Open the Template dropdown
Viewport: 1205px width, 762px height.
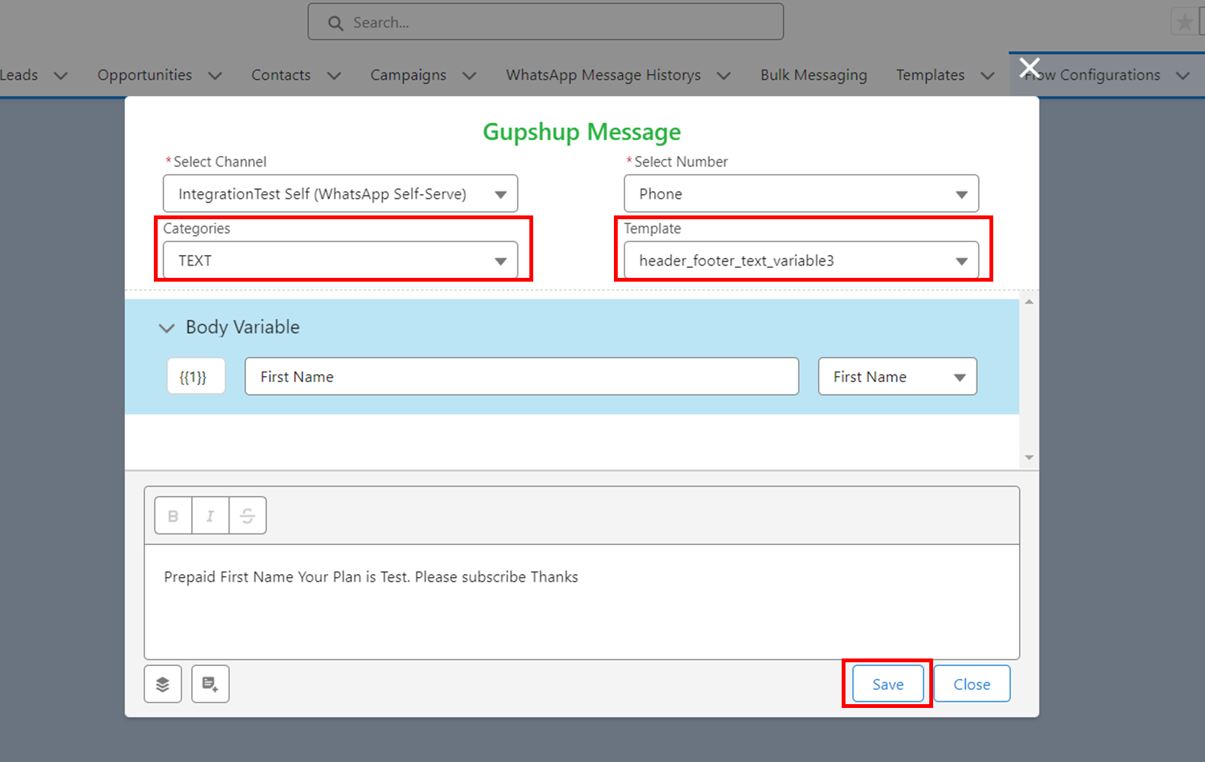pos(801,260)
